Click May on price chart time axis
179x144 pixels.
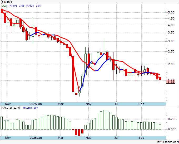click(88, 104)
